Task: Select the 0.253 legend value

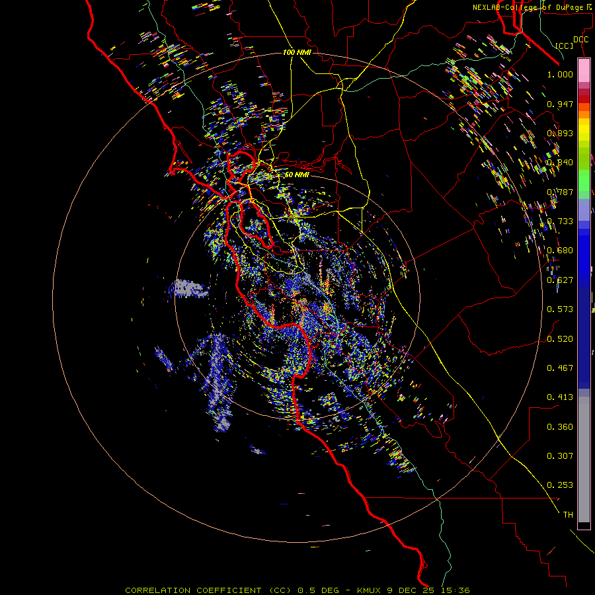Action: (x=560, y=485)
